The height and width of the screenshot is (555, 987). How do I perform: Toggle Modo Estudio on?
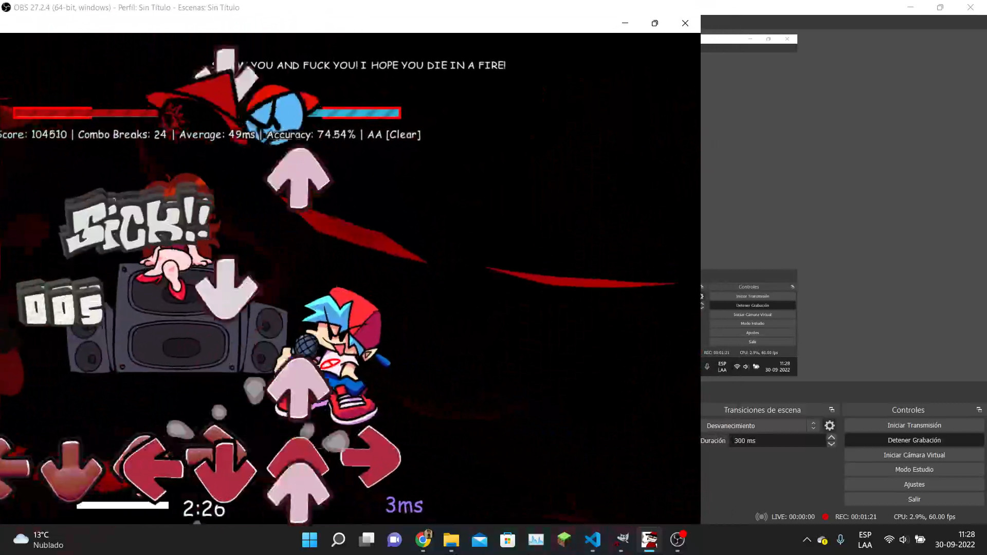tap(913, 470)
